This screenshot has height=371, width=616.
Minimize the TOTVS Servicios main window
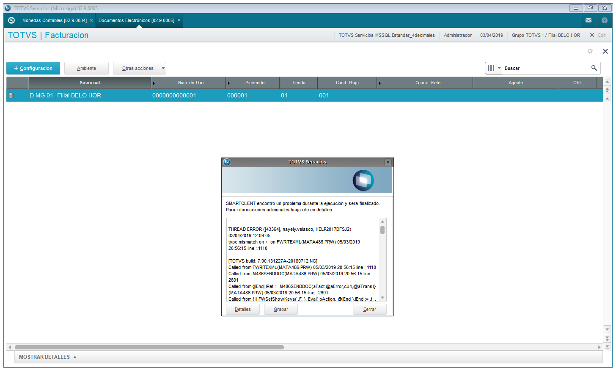coord(576,8)
